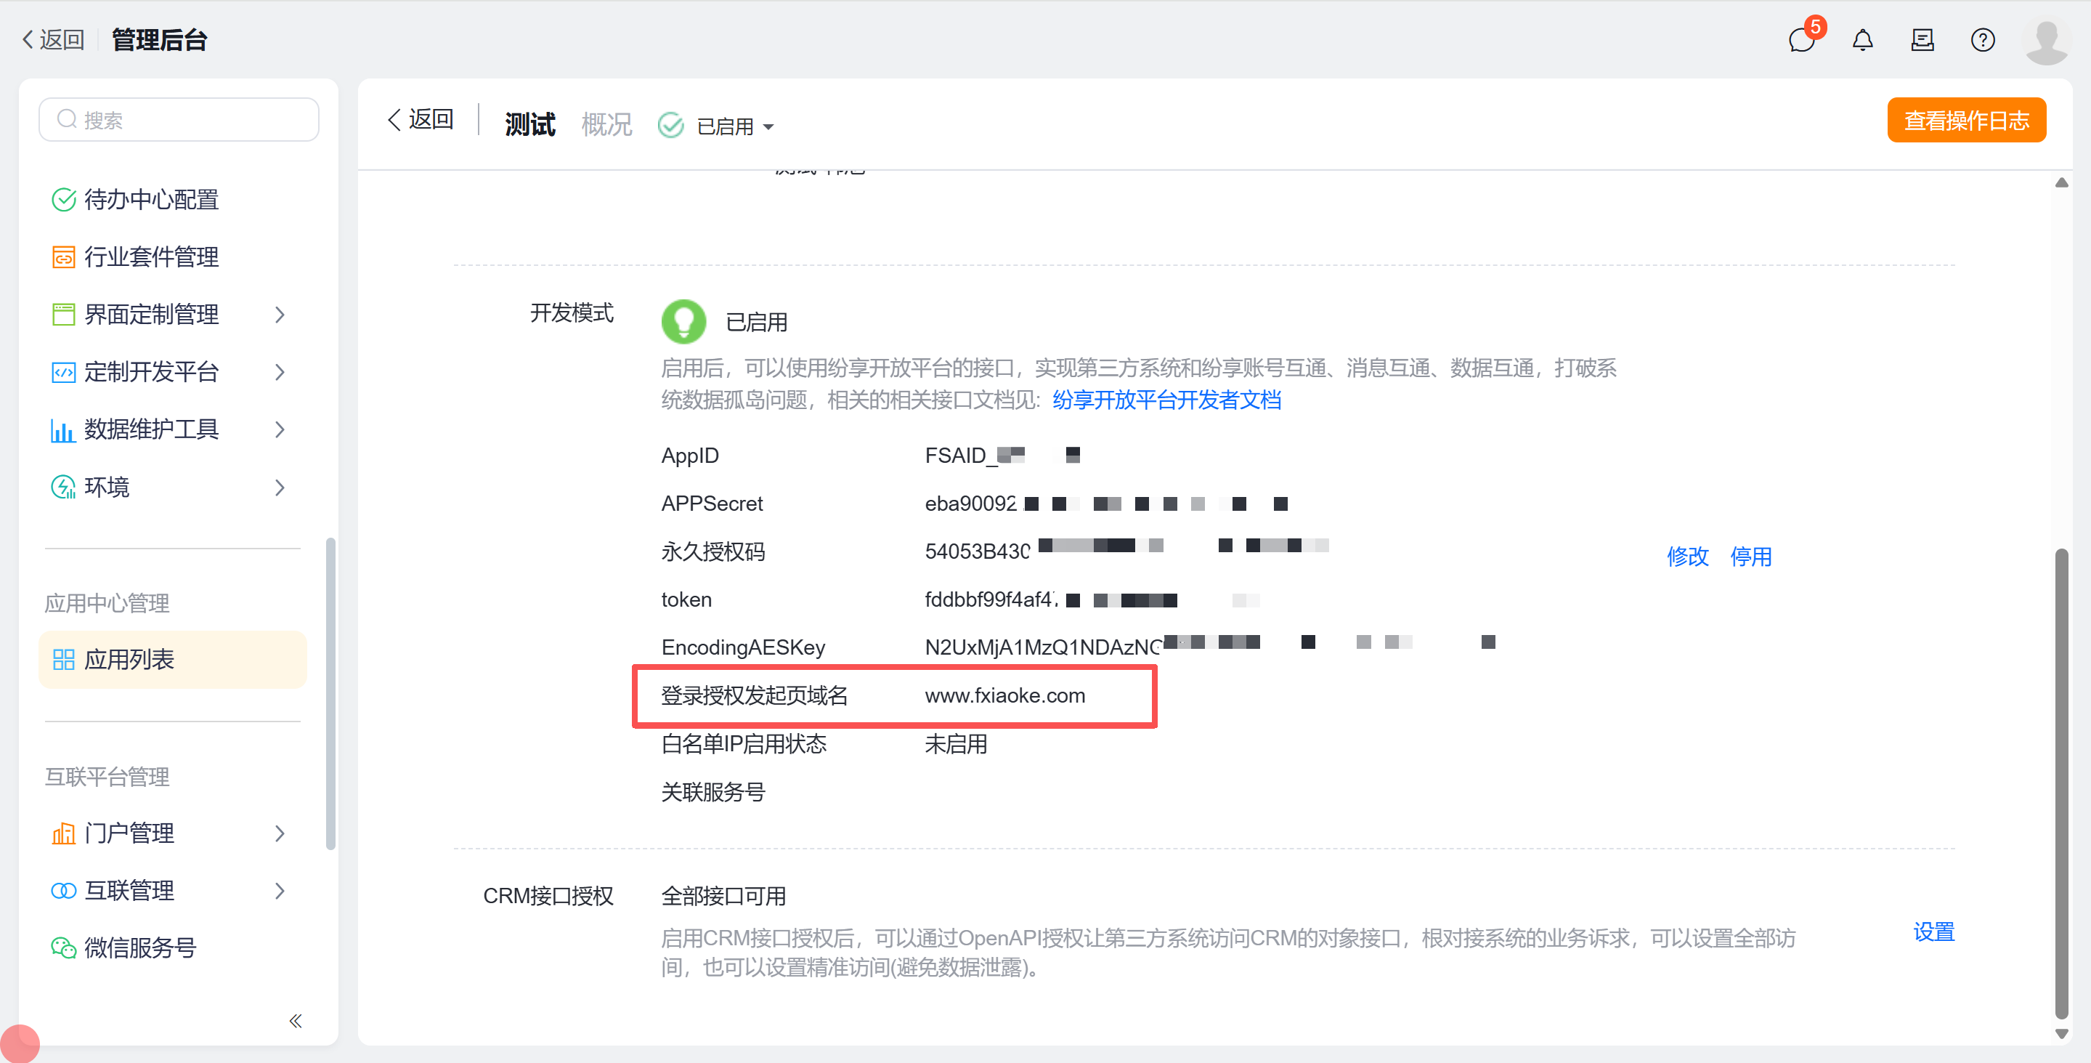Click 停用 to disable developer mode
This screenshot has width=2091, height=1063.
pyautogui.click(x=1750, y=557)
